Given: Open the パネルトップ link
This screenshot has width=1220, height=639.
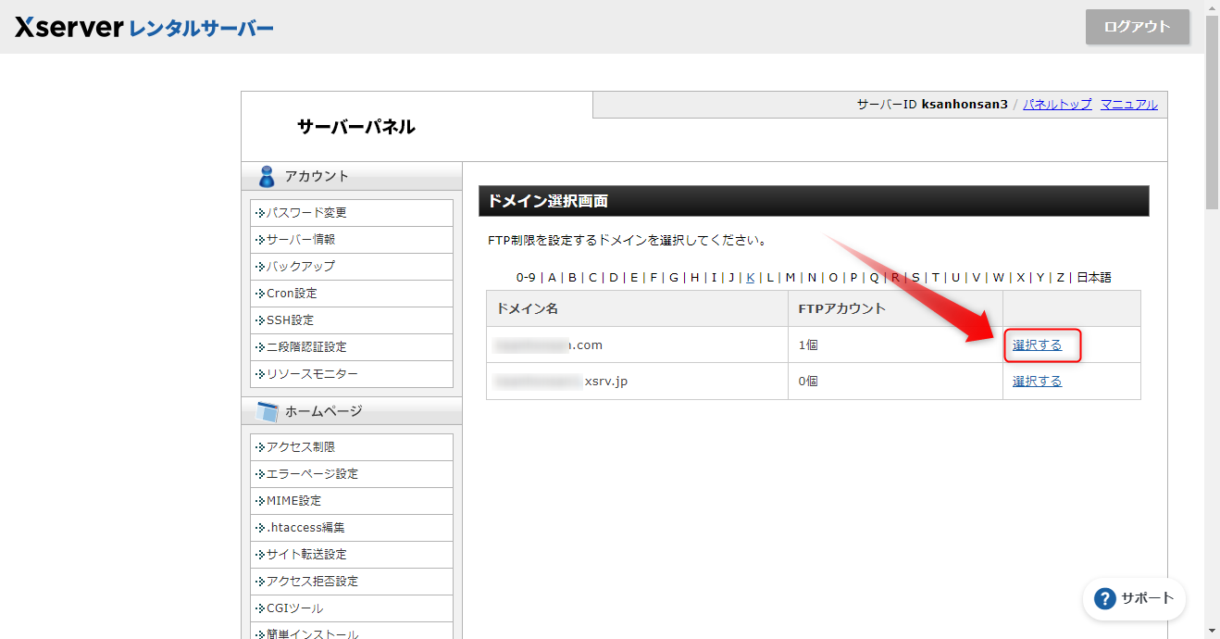Looking at the screenshot, I should click(1057, 105).
